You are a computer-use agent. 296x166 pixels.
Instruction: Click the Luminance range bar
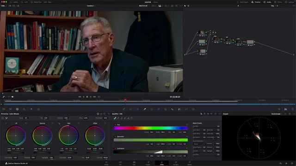pos(151,152)
